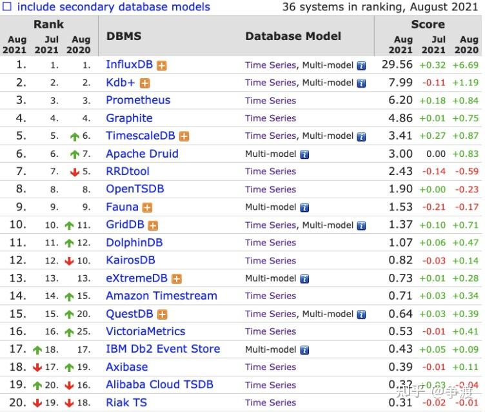Image resolution: width=485 pixels, height=412 pixels.
Task: Open the Prometheus database link
Action: 138,100
